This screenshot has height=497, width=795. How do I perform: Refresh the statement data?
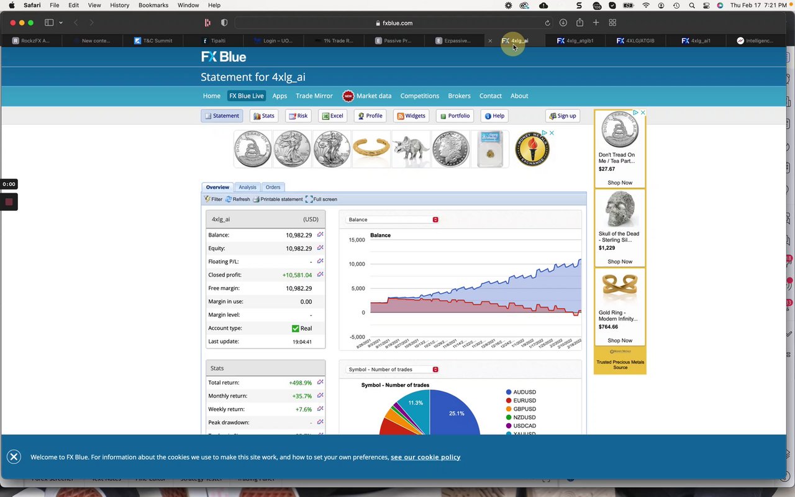click(x=237, y=199)
